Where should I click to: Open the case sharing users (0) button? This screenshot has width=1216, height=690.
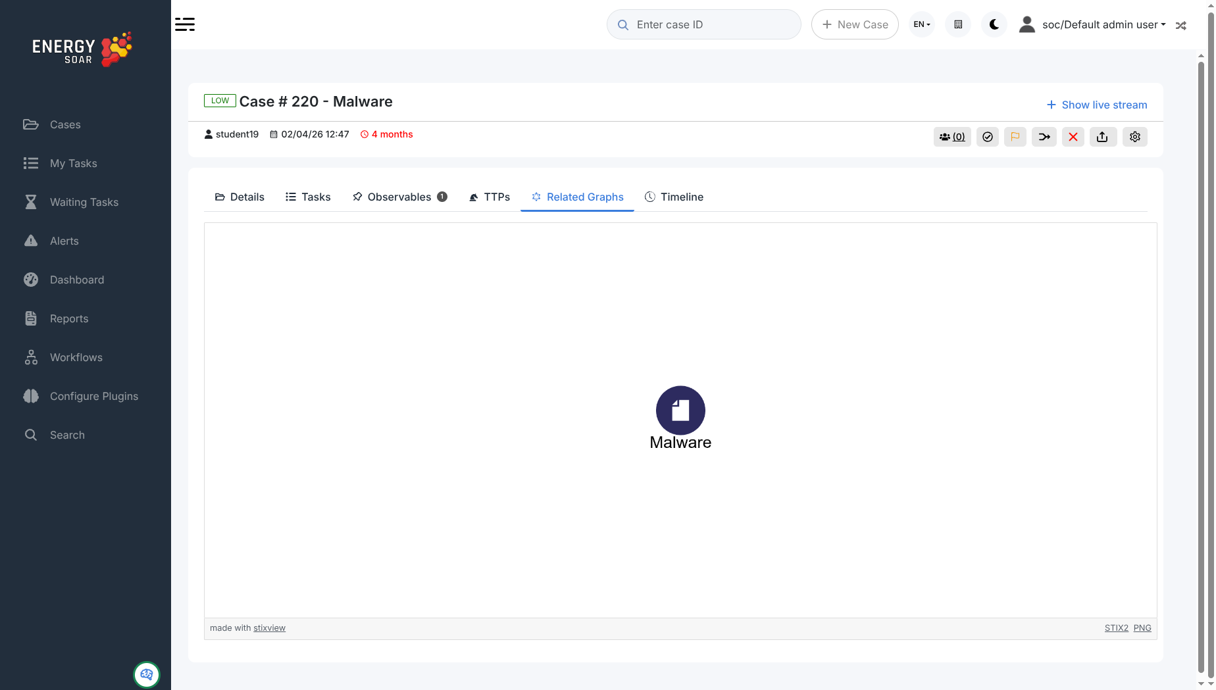tap(952, 137)
